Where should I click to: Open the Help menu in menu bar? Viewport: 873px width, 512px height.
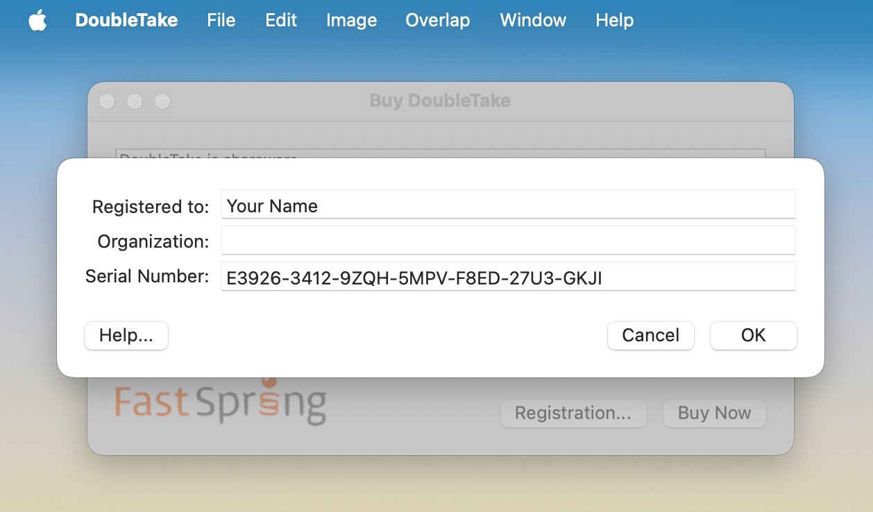click(614, 21)
